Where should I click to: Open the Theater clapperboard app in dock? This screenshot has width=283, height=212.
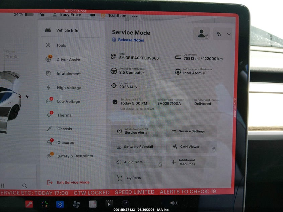[x=109, y=204]
